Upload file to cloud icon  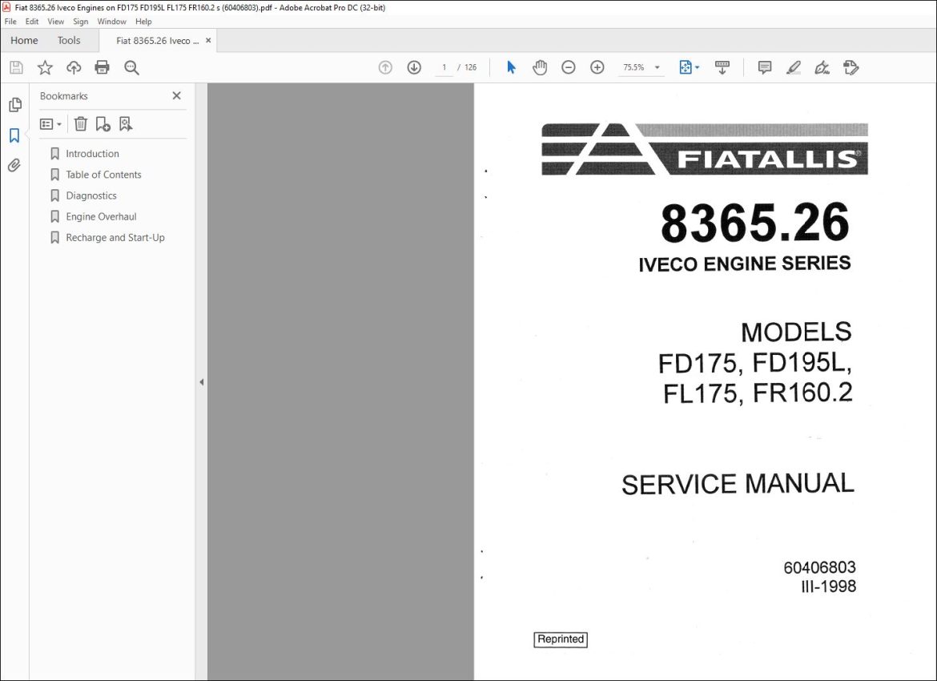(x=74, y=67)
